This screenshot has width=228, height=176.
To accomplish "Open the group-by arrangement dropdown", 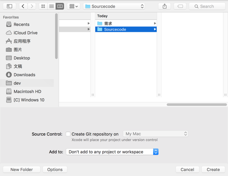I will coord(74,6).
